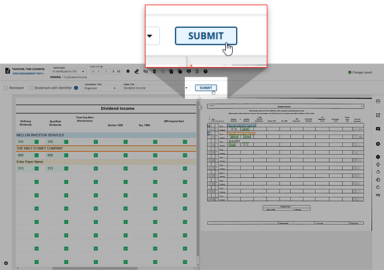Open the layers stack icon in toolbar
The height and width of the screenshot is (270, 384).
coord(128,71)
